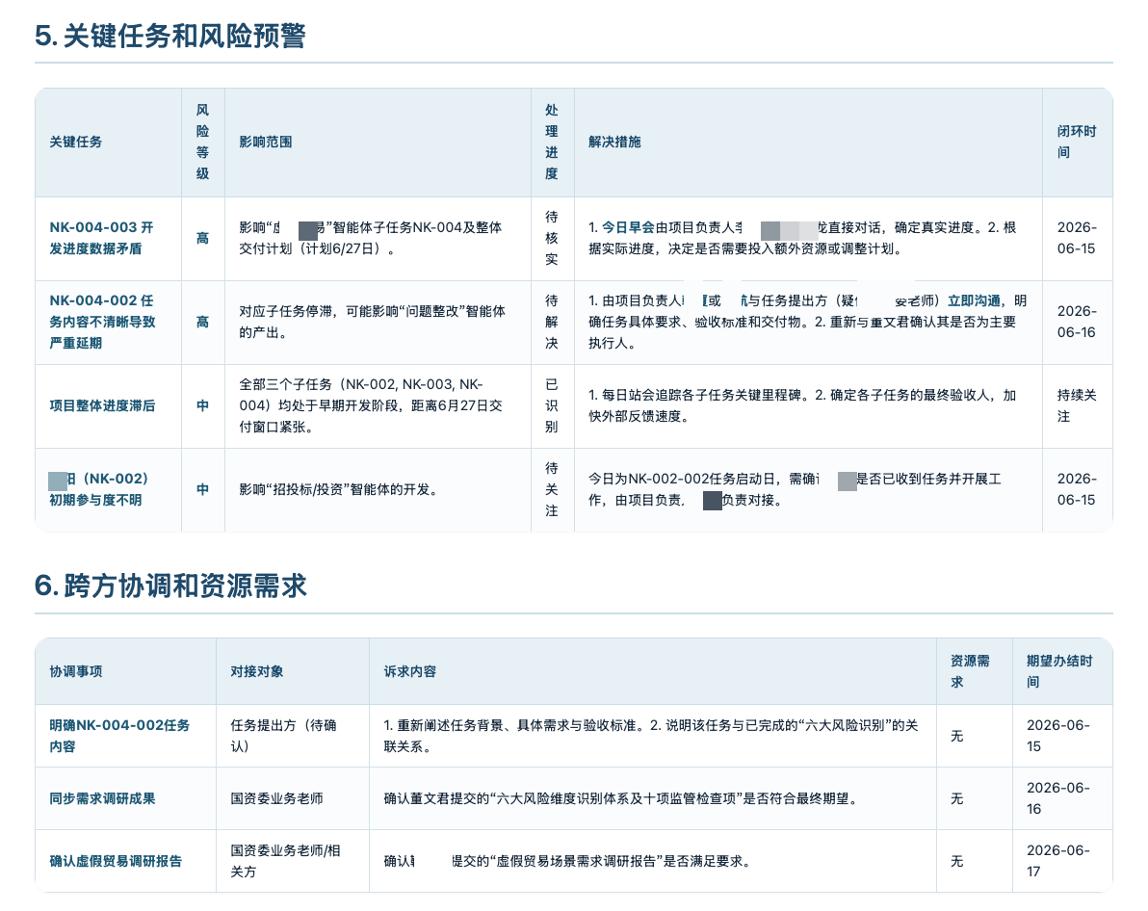Click '国资委业务老师' in 同步需求调研成果 row
Image resolution: width=1148 pixels, height=911 pixels.
tap(276, 799)
